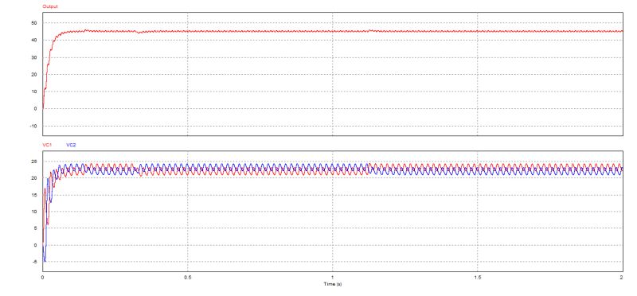Click the 0.5 tick on time axis
The width and height of the screenshot is (637, 296).
[187, 278]
